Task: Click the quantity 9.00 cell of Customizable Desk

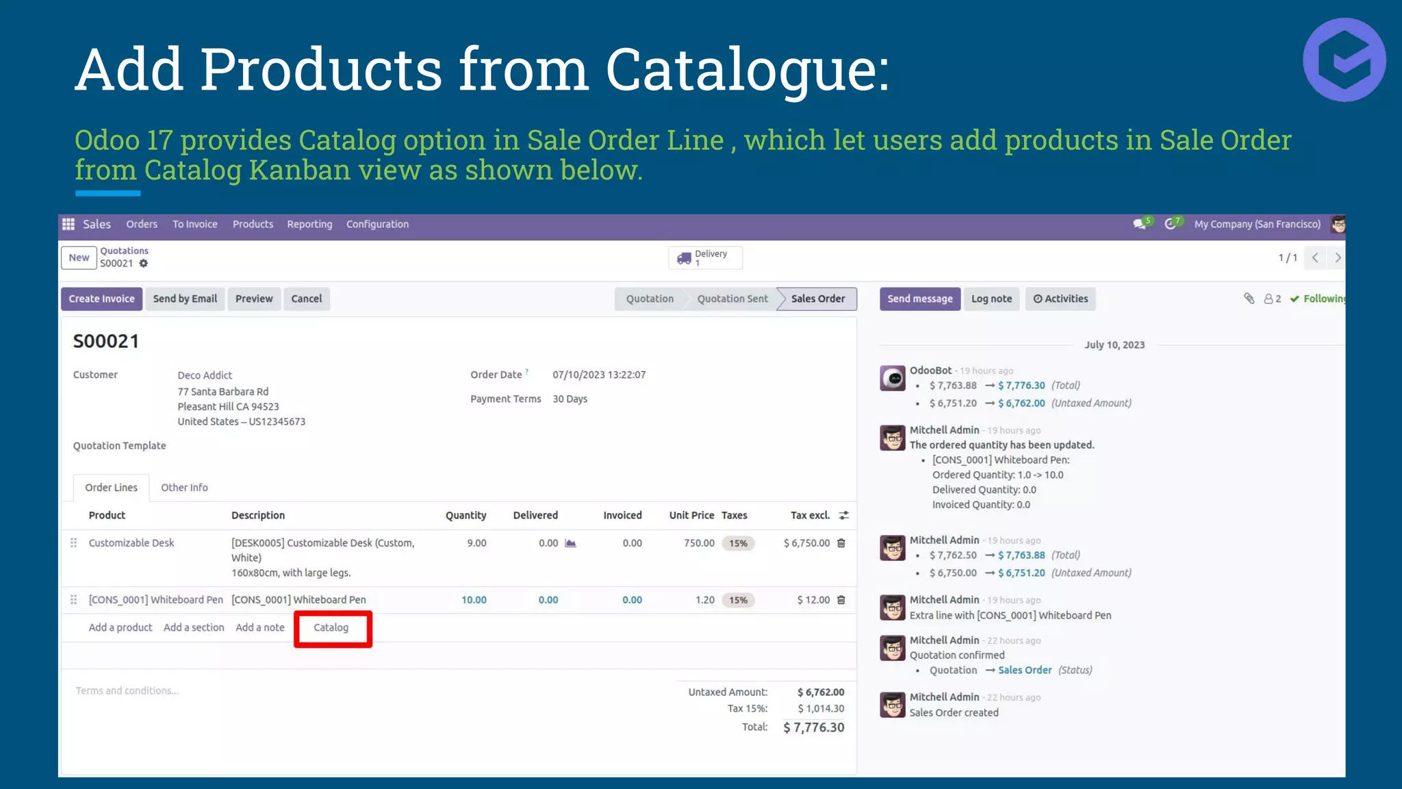Action: (476, 543)
